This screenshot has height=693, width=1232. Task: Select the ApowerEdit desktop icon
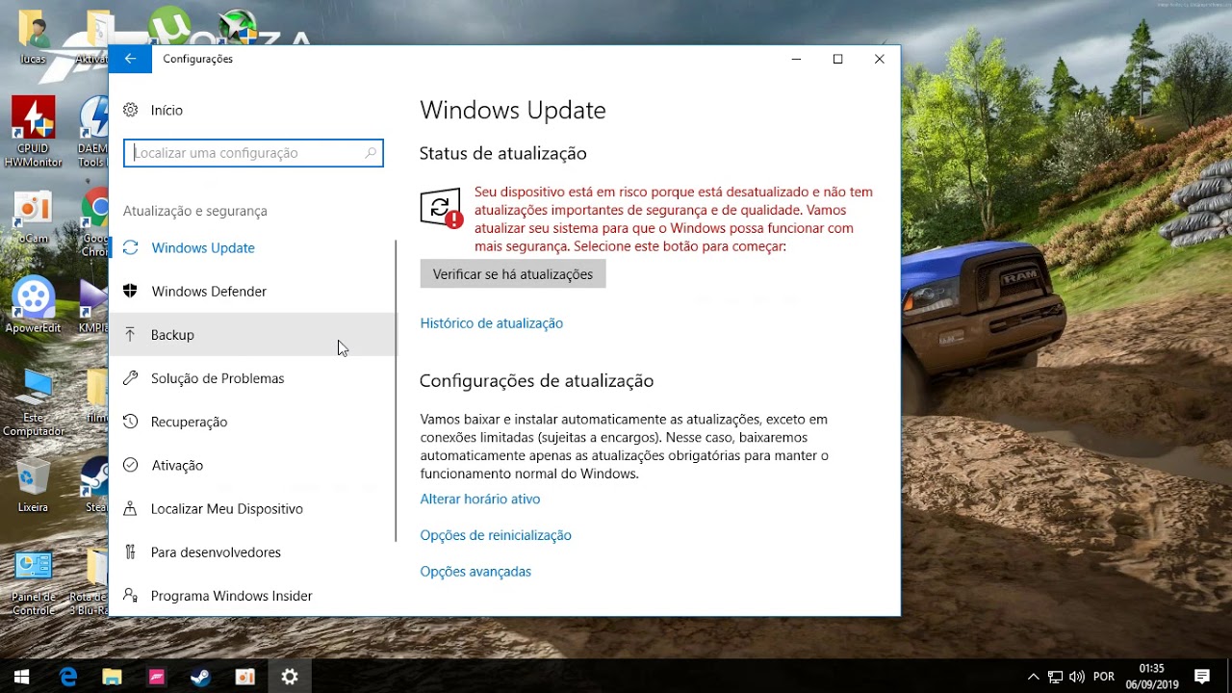point(33,305)
